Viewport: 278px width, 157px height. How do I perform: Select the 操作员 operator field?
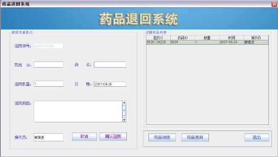tap(49, 137)
